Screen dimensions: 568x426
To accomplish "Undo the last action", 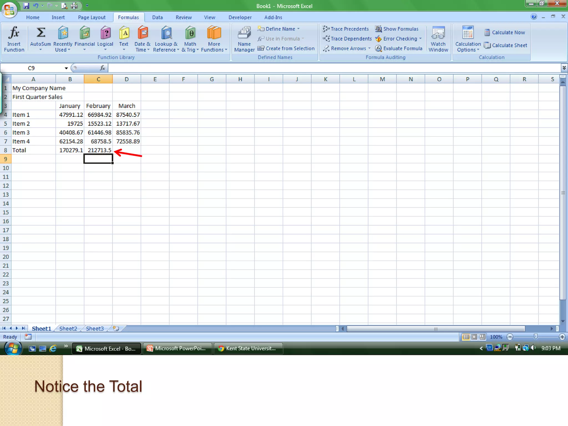I will click(x=36, y=6).
